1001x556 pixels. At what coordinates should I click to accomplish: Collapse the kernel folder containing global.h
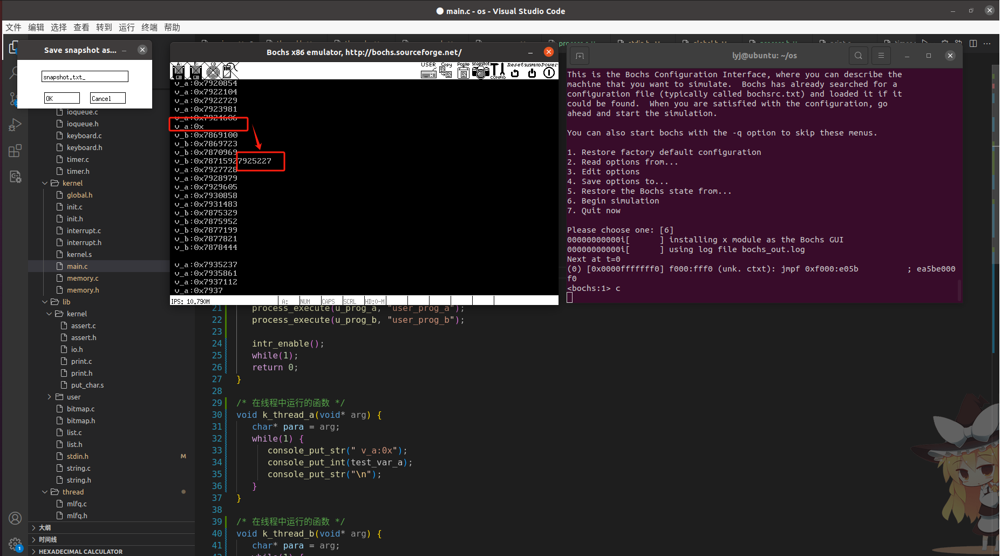(72, 183)
